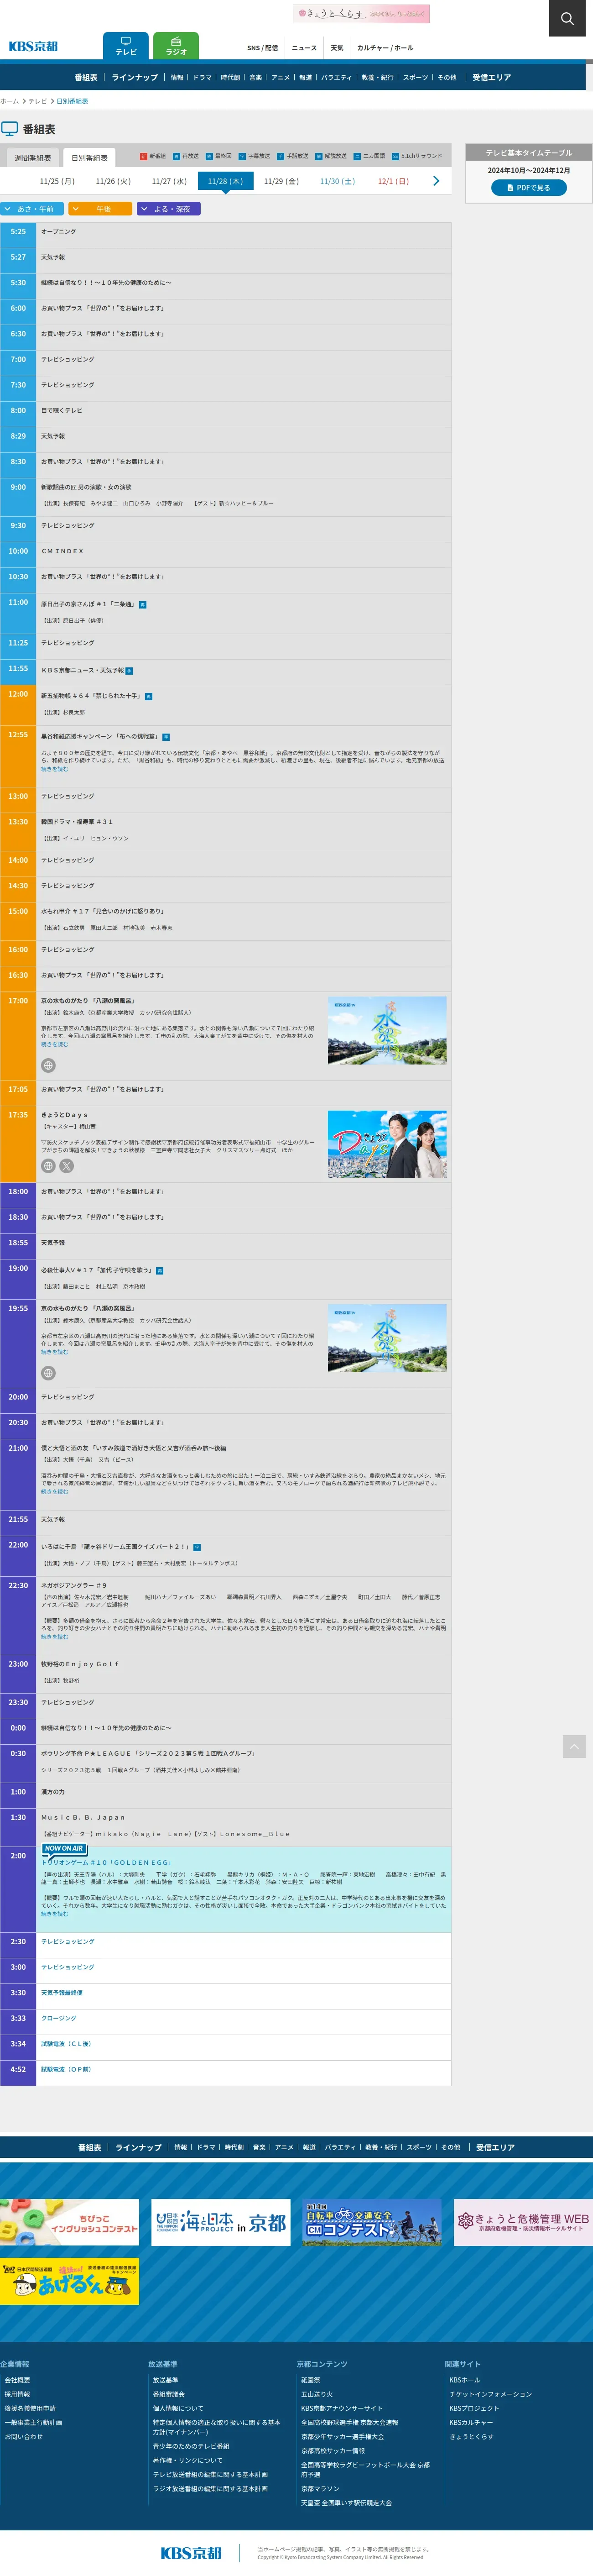
Task: Select the テレビ tab with monitor icon
Action: click(x=126, y=46)
